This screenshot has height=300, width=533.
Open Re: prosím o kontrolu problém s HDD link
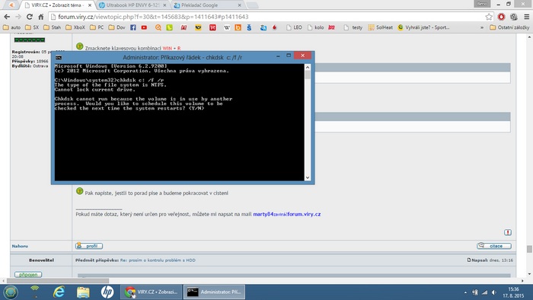click(x=158, y=260)
